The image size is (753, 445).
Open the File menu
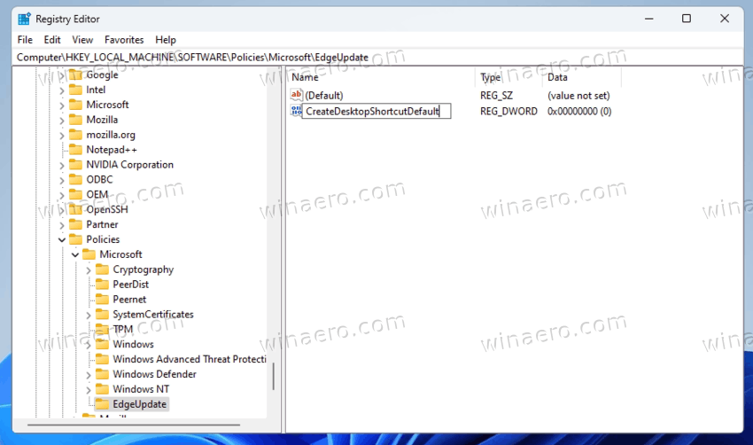coord(25,40)
